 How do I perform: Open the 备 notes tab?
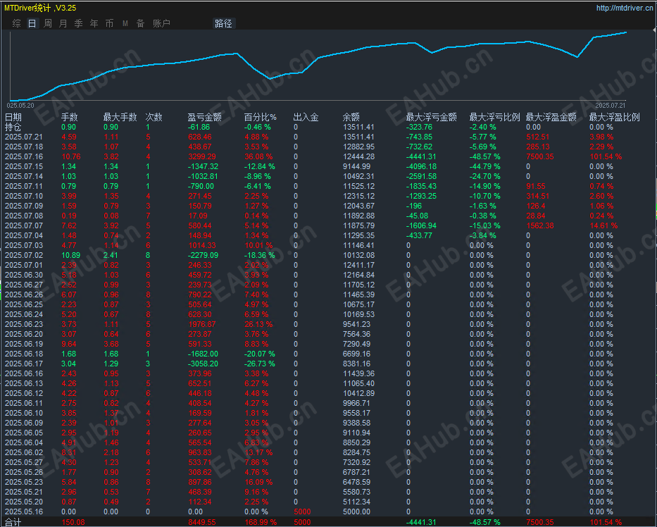[140, 23]
